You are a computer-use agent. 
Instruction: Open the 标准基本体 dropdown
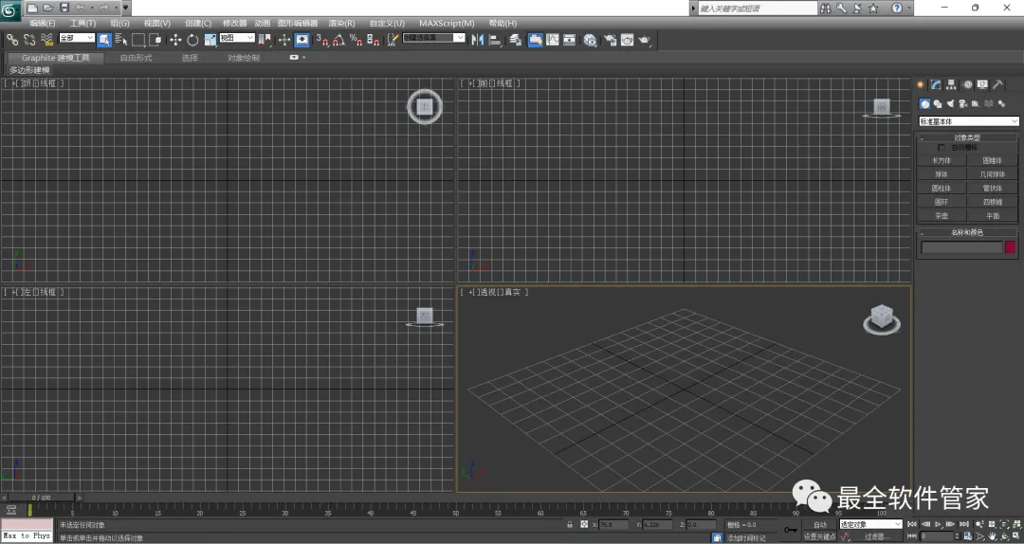[x=969, y=121]
